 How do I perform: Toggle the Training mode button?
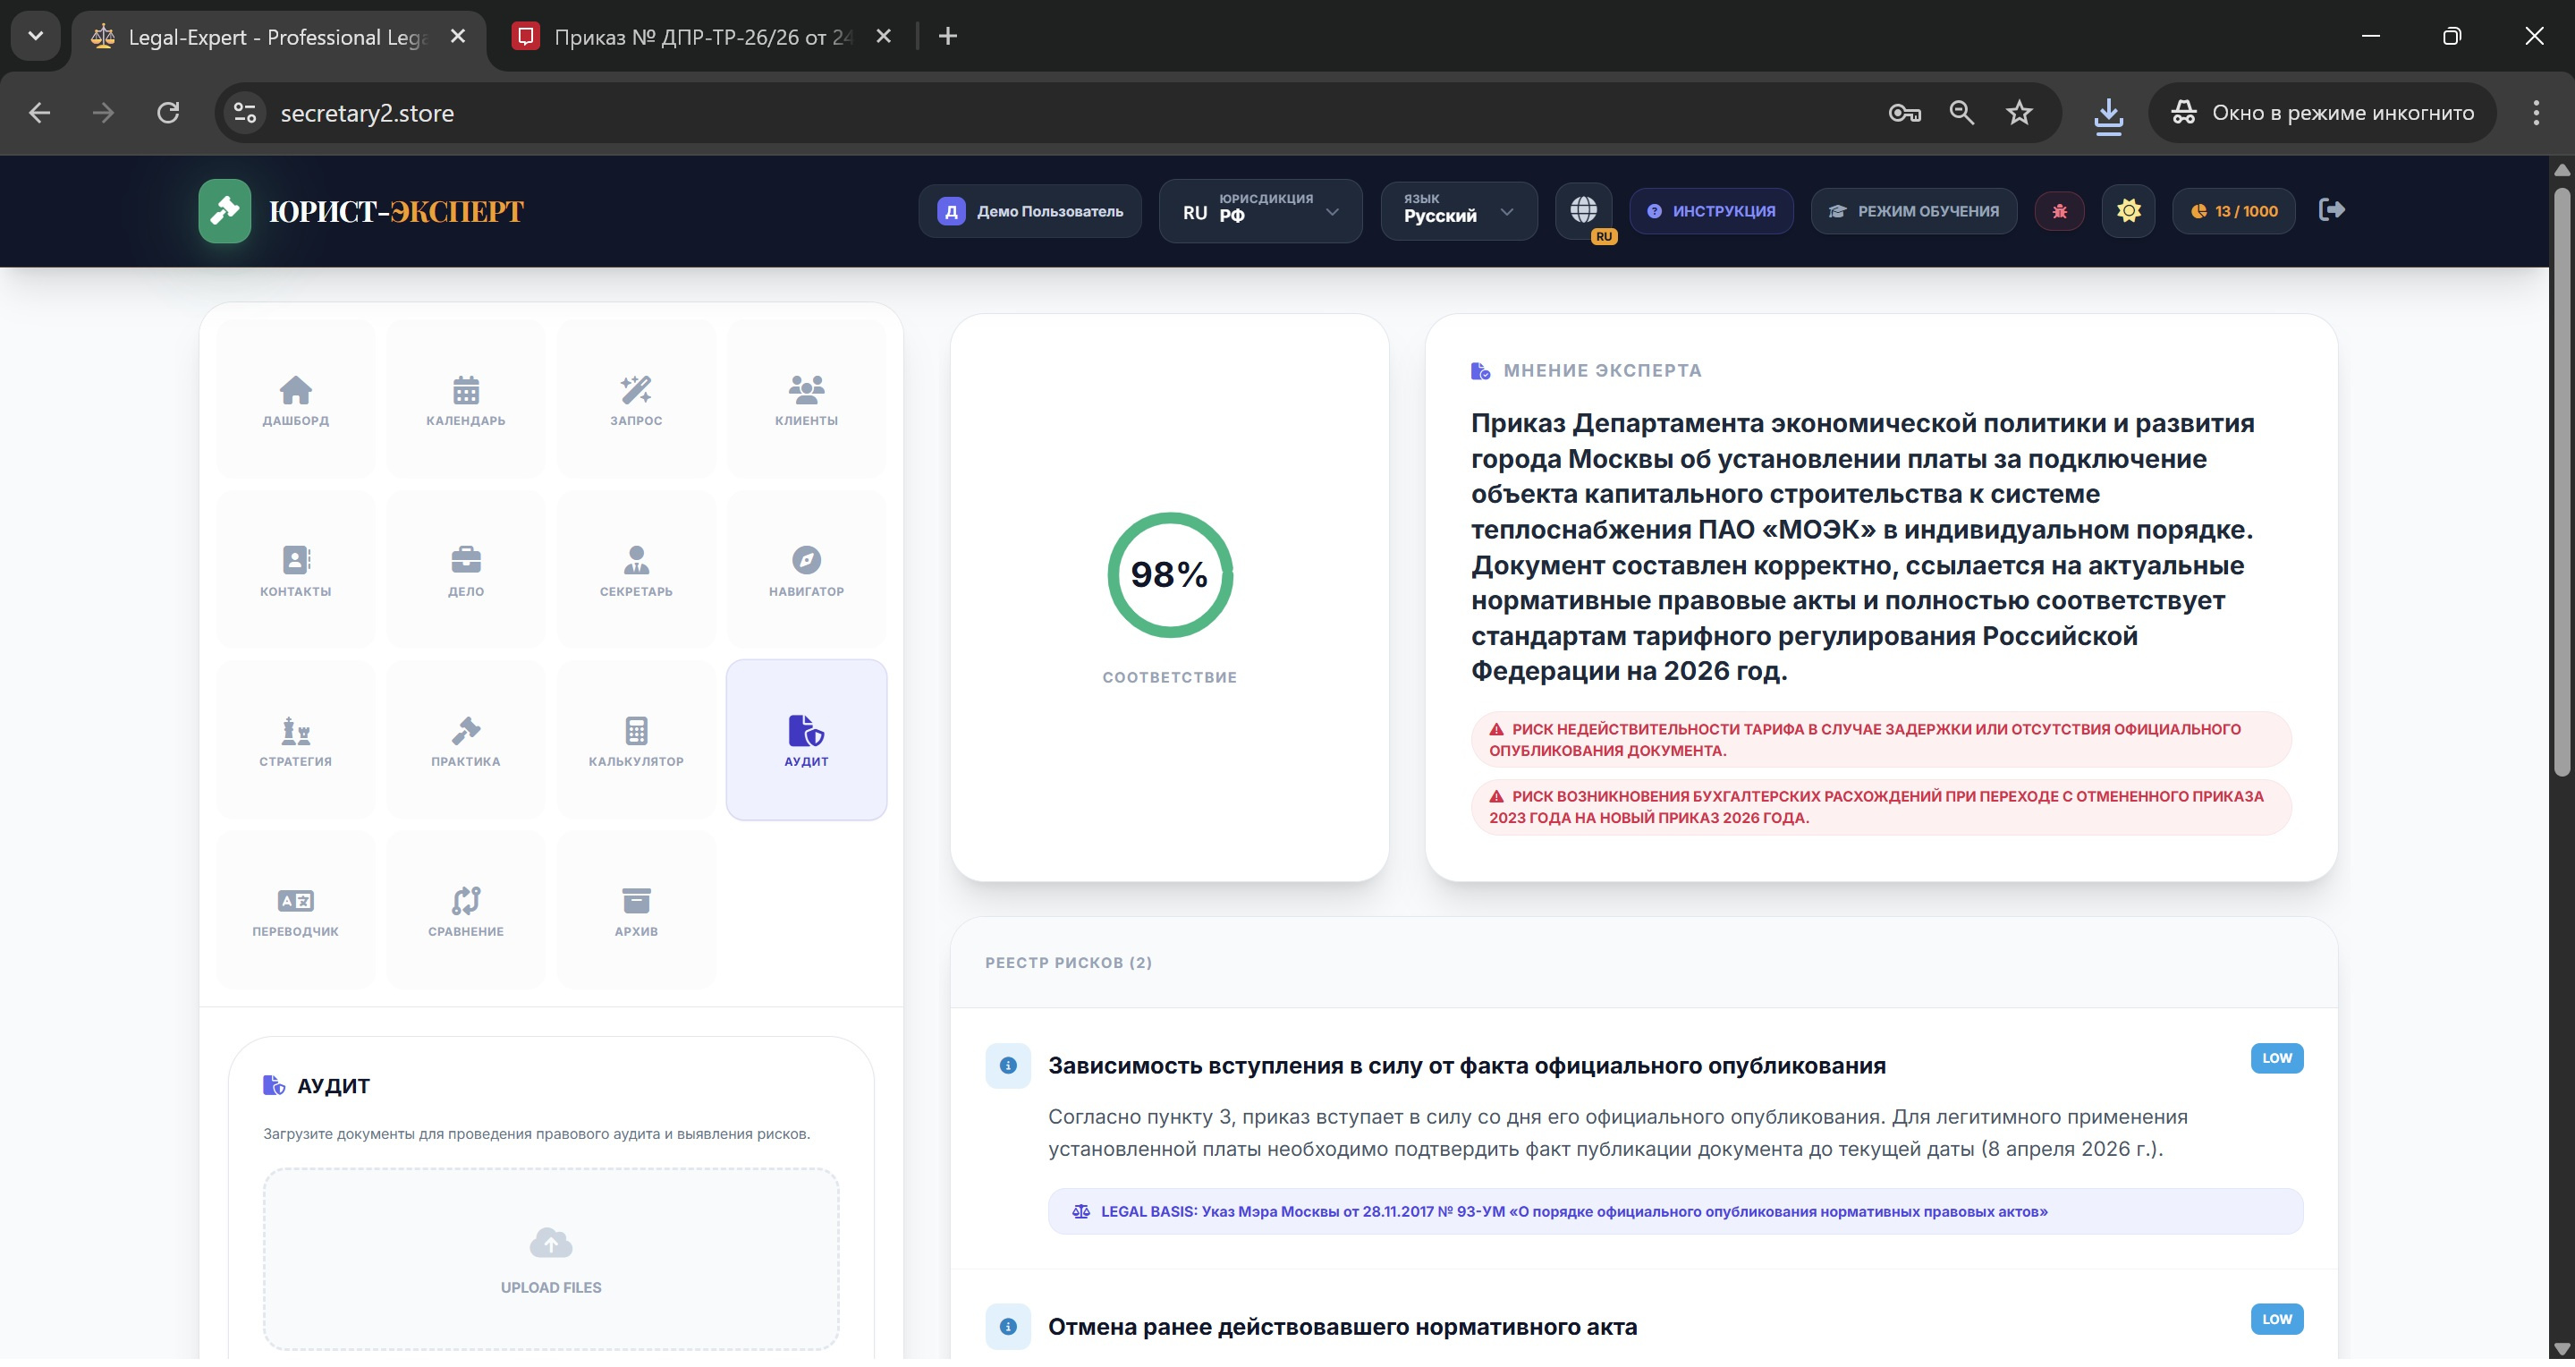[1913, 211]
